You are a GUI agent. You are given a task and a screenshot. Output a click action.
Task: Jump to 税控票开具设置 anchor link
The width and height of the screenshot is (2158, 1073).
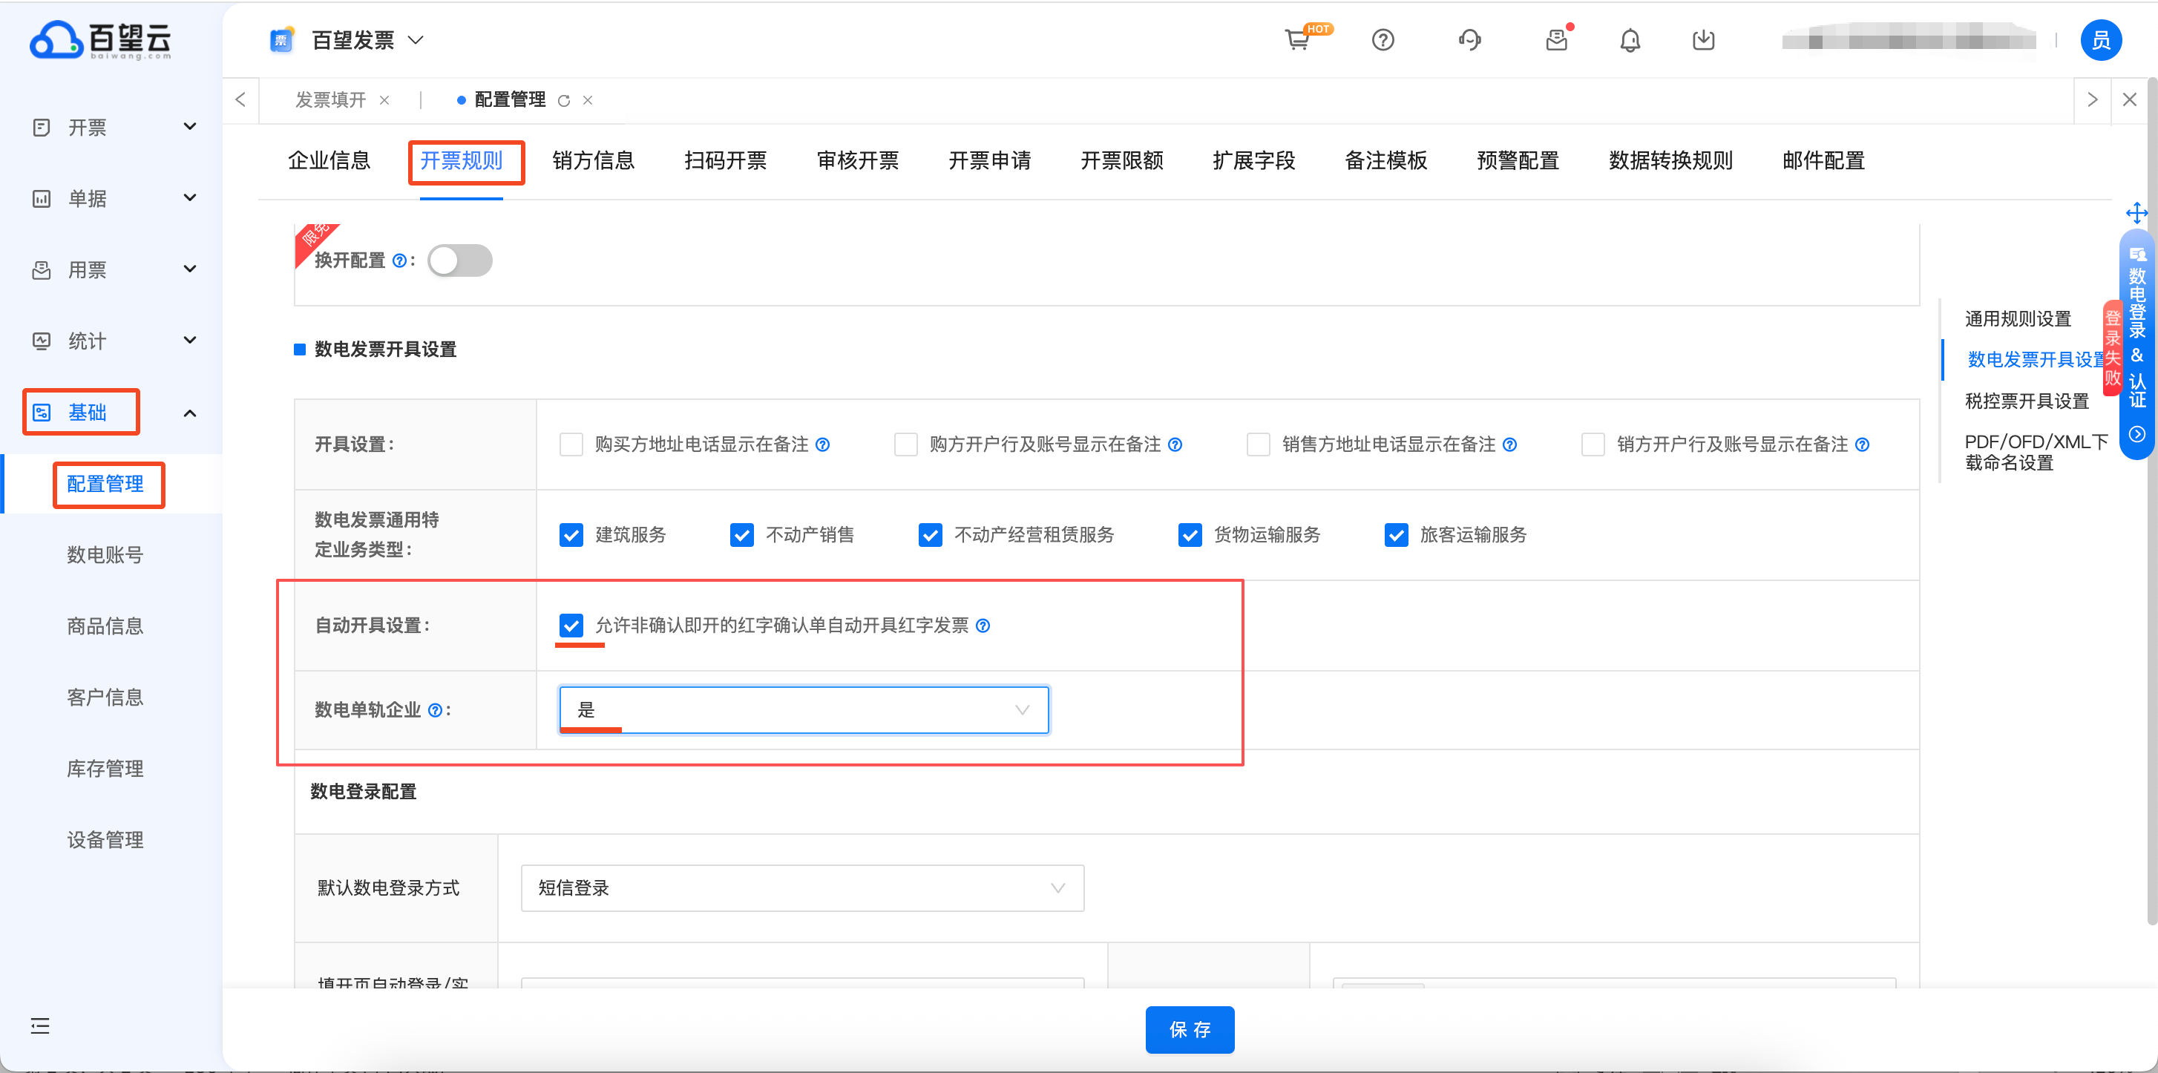2027,401
